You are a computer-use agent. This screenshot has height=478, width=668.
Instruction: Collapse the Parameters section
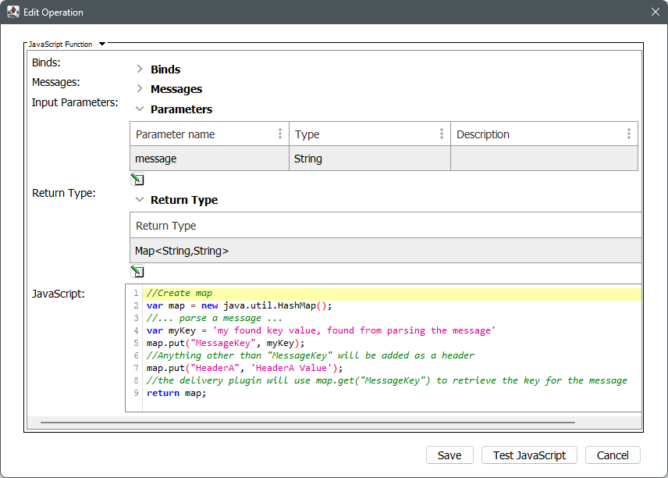(x=140, y=109)
